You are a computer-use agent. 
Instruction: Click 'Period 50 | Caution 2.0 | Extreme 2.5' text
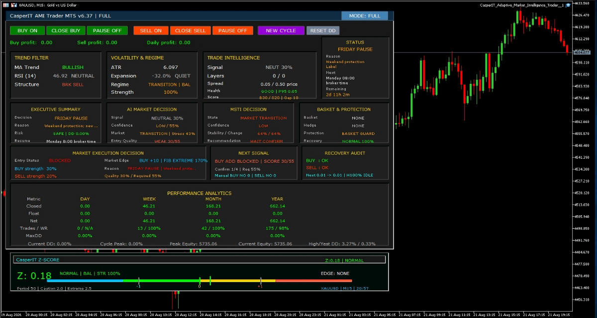(x=54, y=288)
